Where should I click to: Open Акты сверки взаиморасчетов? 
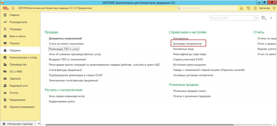coord(67,96)
